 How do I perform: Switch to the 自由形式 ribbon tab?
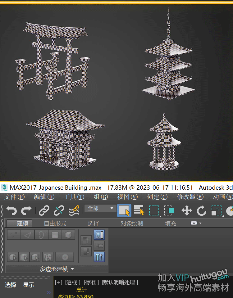tap(55, 223)
